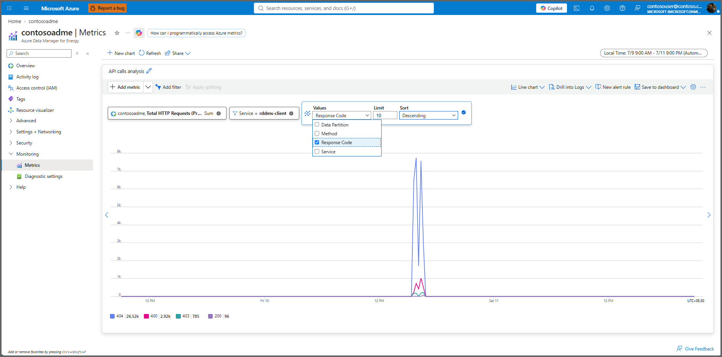The image size is (722, 357).
Task: Confirm the splitting with the blue checkmark
Action: coord(464,113)
